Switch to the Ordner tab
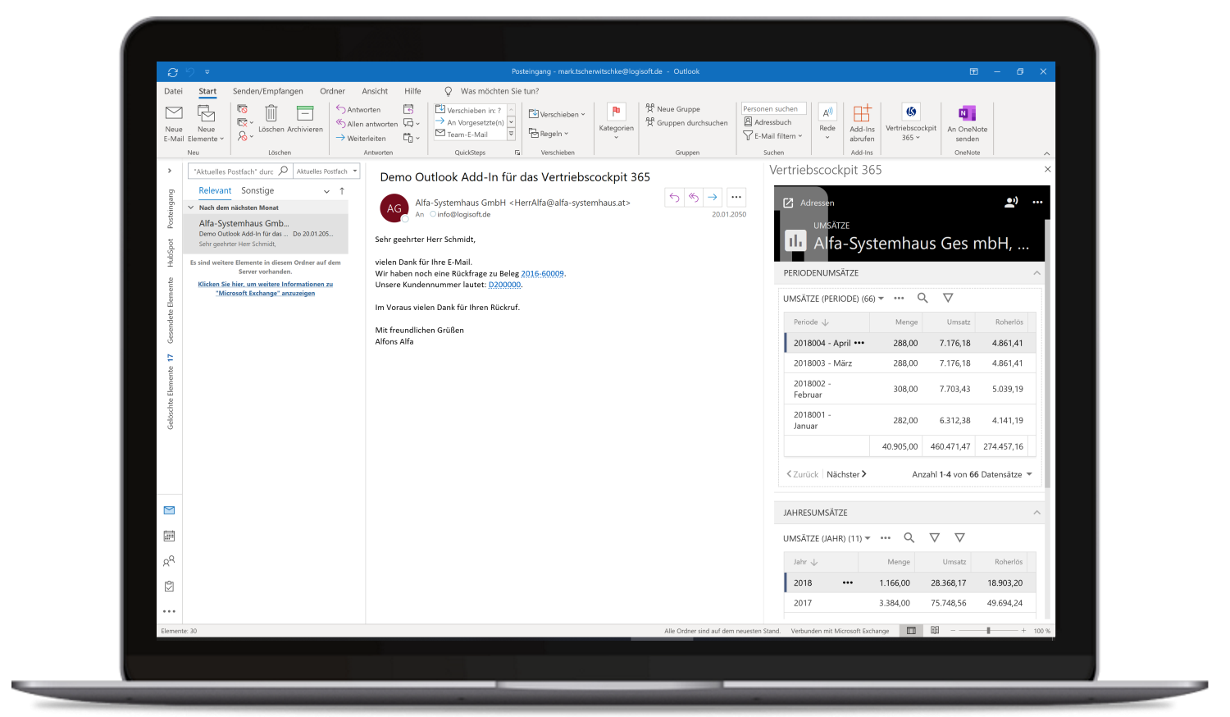The height and width of the screenshot is (717, 1230). click(x=332, y=91)
